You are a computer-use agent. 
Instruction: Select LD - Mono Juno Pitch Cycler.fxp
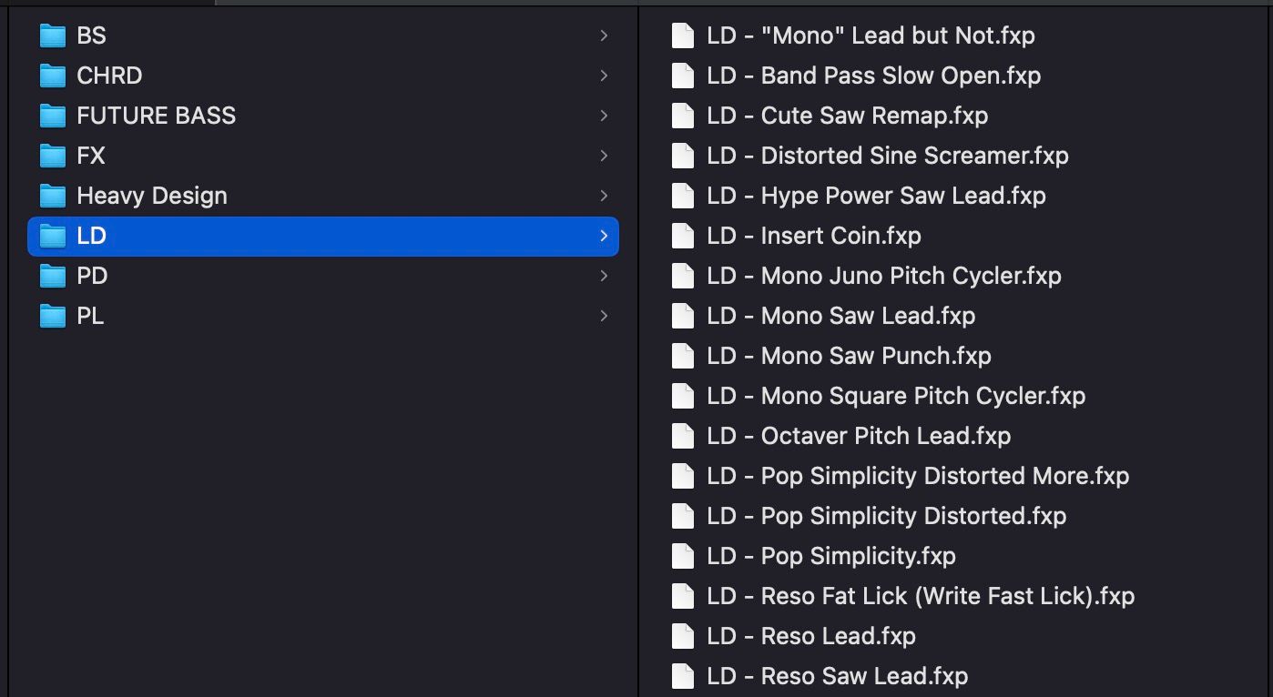click(911, 276)
